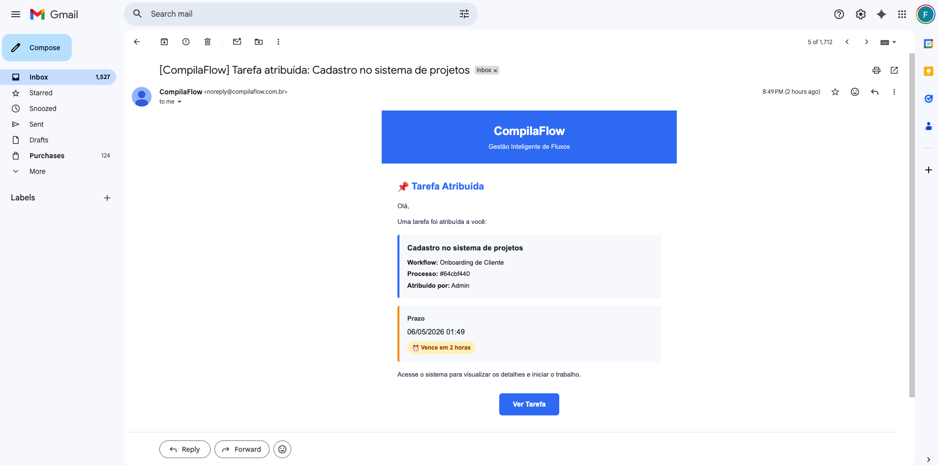Open Google Calendar side panel
Viewport: 938px width, 465px height.
tap(929, 44)
